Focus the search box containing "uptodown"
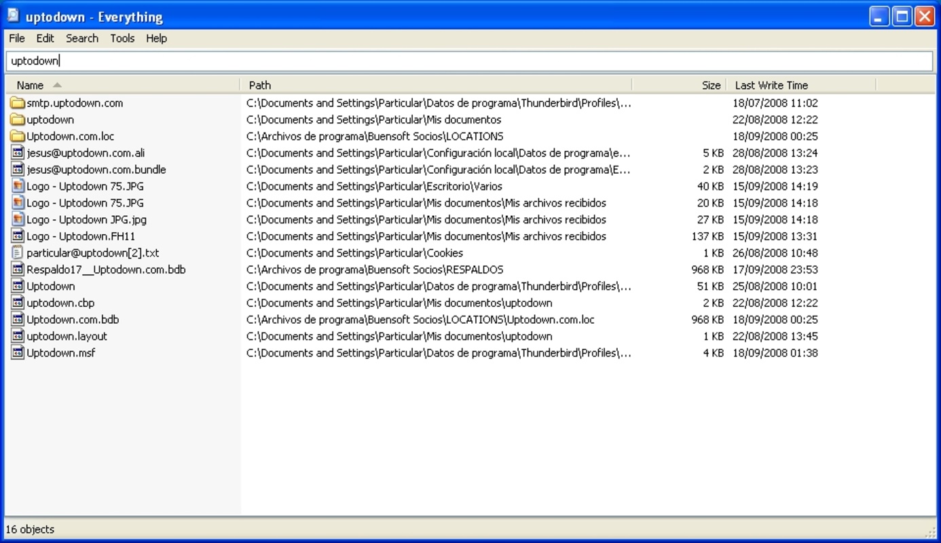This screenshot has height=543, width=941. click(x=470, y=61)
